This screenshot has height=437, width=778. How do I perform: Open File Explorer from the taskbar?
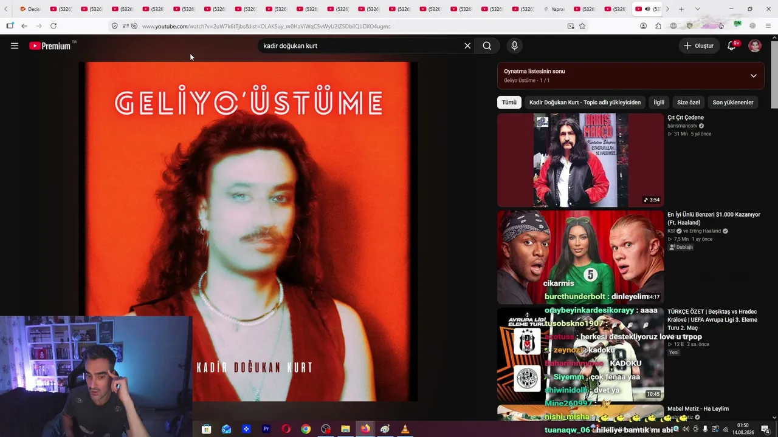tap(345, 429)
